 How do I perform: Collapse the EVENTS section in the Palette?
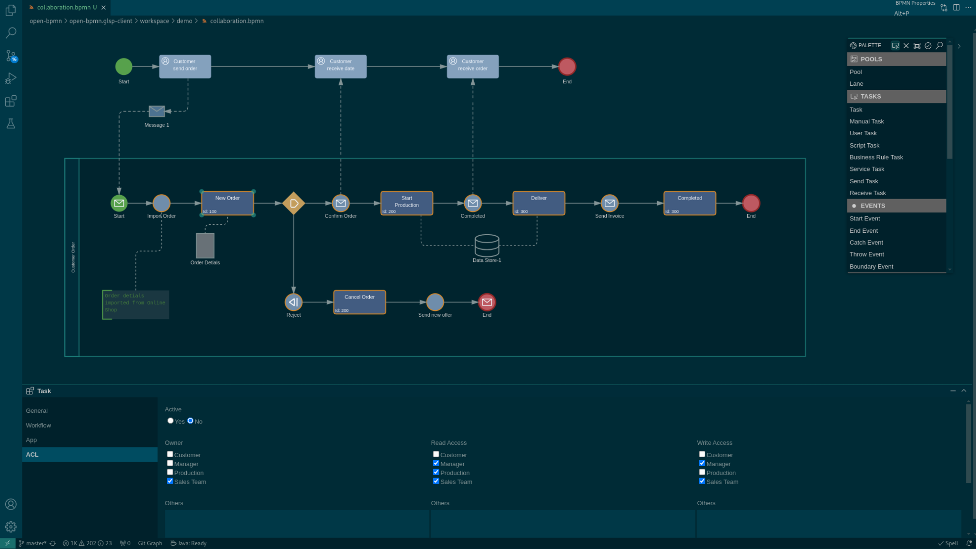click(x=896, y=205)
